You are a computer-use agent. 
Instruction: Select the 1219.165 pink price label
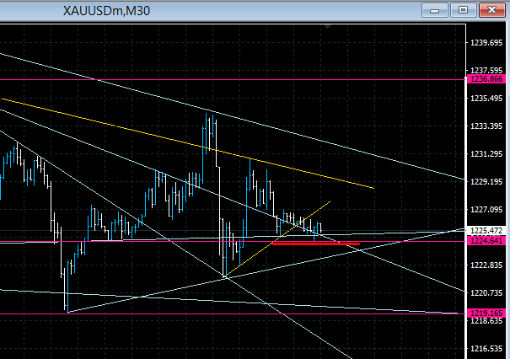tap(486, 313)
